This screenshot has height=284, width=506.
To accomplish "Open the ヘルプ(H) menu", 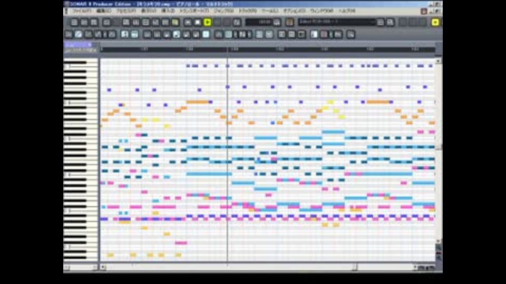I will click(347, 11).
